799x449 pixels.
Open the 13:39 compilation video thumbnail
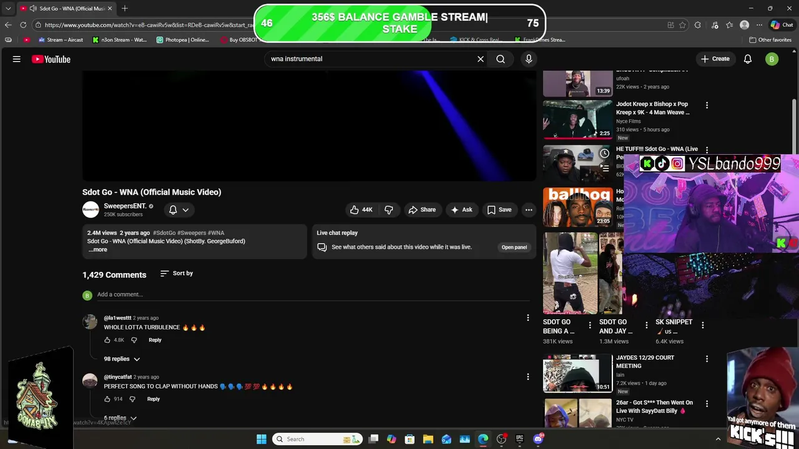click(577, 84)
